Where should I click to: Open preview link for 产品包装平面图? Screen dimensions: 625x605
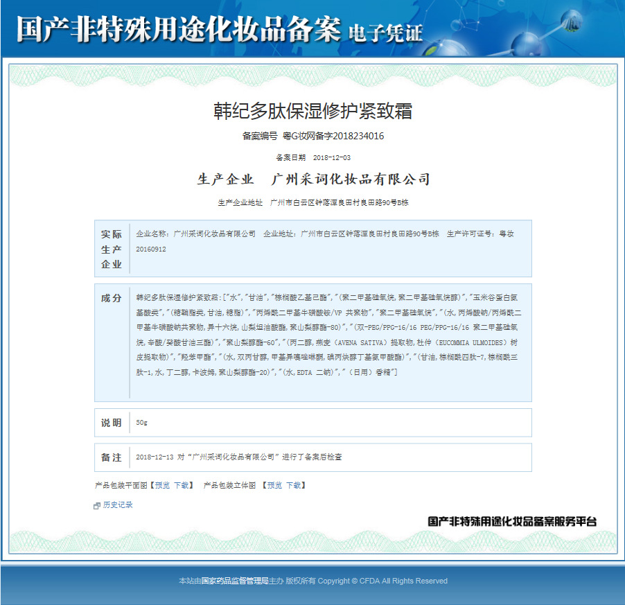click(x=162, y=485)
